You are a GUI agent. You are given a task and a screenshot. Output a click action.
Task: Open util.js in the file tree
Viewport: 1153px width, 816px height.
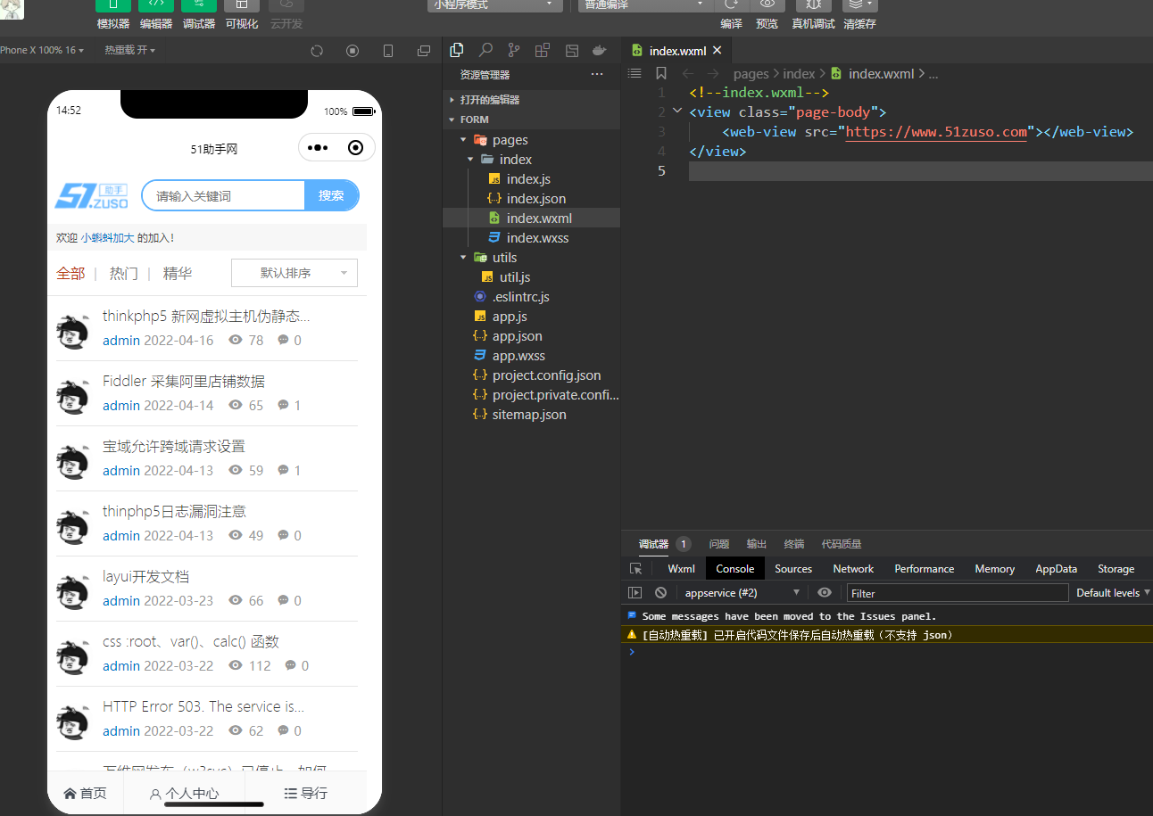531,277
